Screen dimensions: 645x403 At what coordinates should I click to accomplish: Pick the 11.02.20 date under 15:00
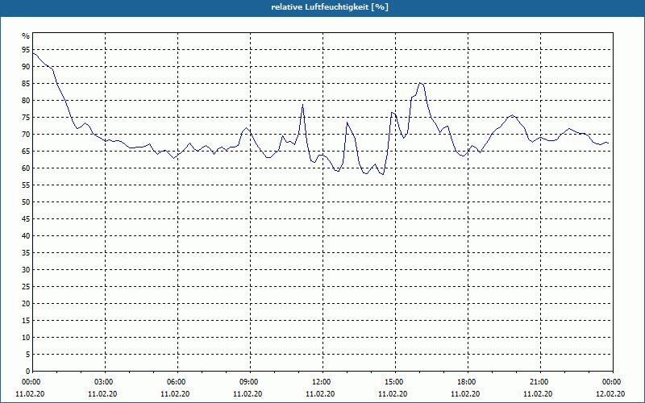pyautogui.click(x=393, y=394)
